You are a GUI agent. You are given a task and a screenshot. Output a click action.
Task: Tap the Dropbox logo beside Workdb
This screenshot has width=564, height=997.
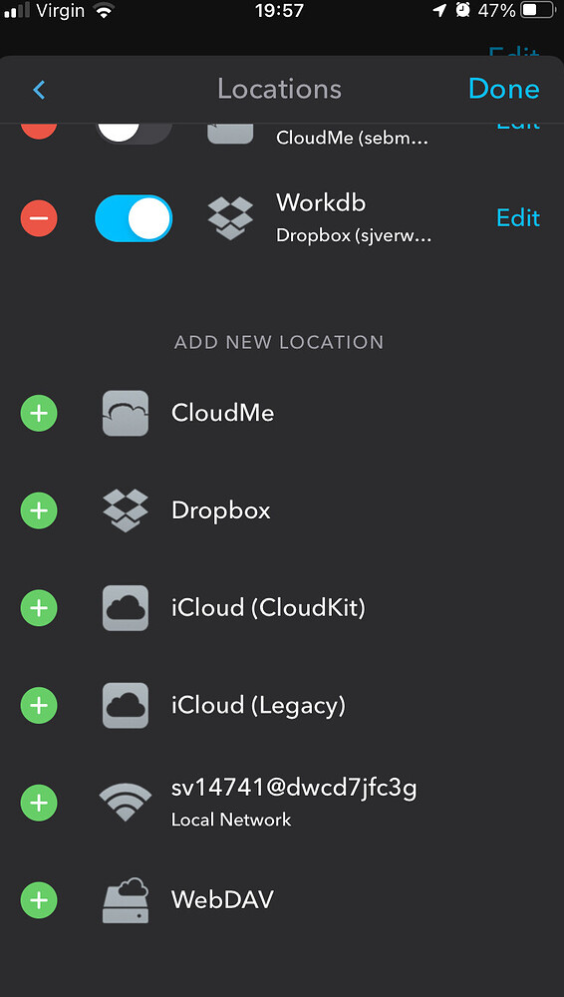coord(230,218)
